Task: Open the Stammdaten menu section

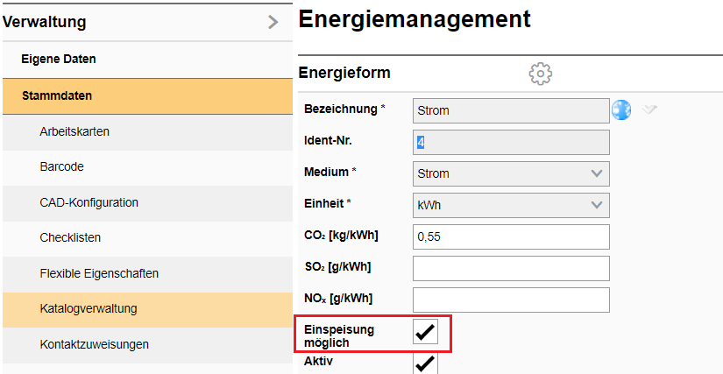Action: pos(147,96)
